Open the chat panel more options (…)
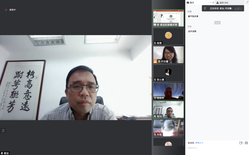This screenshot has height=155, width=249. tap(210, 2)
